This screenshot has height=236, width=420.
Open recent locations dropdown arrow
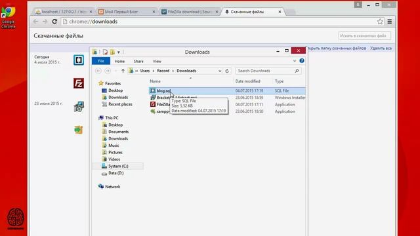(115, 71)
